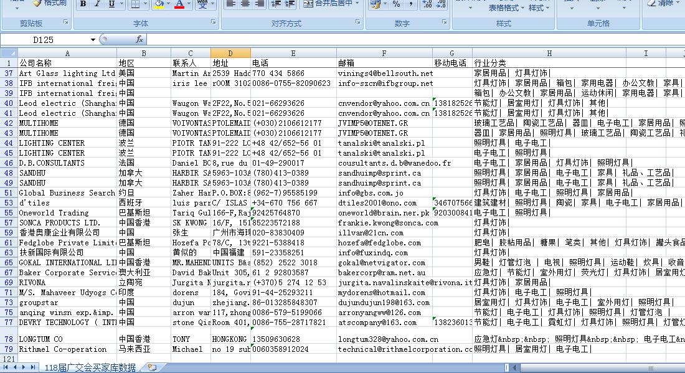This screenshot has height=373, width=685.
Task: Align cell text to the right
Action: coord(260,4)
